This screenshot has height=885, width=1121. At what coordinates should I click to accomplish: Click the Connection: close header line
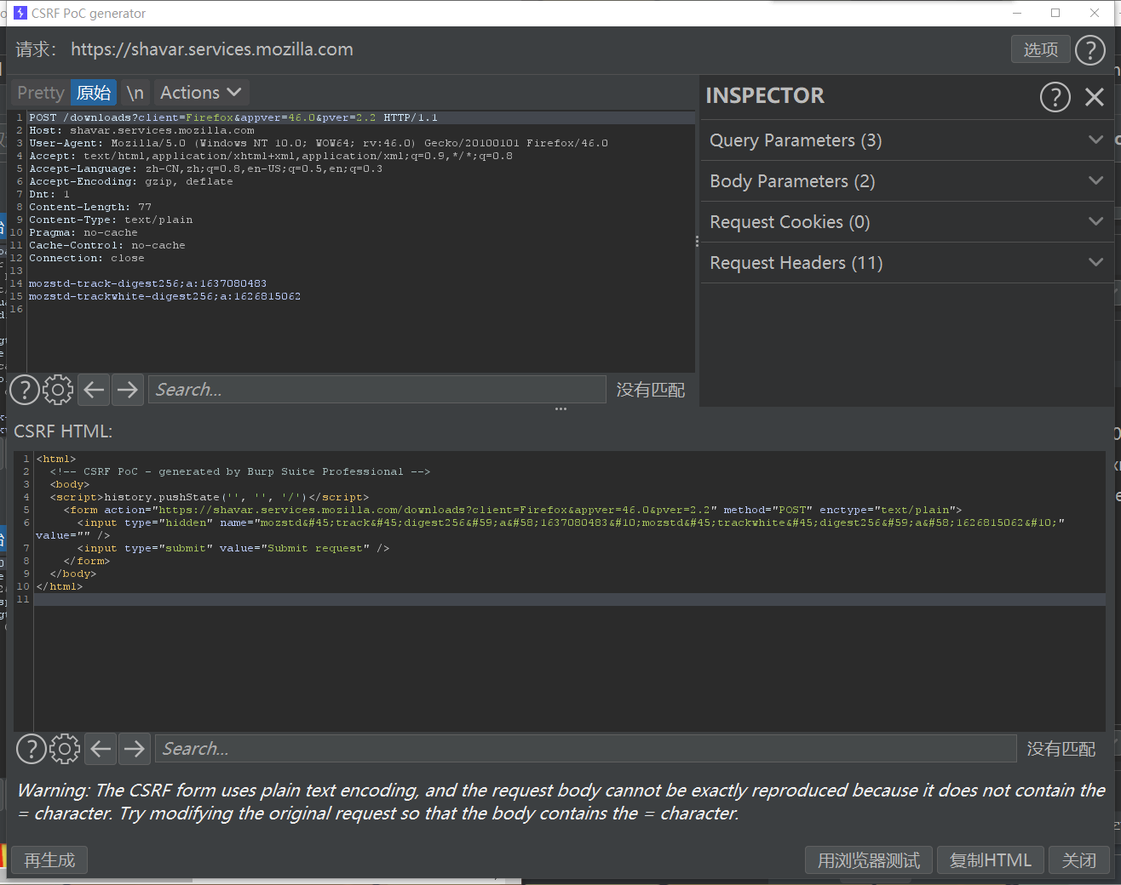coord(87,258)
